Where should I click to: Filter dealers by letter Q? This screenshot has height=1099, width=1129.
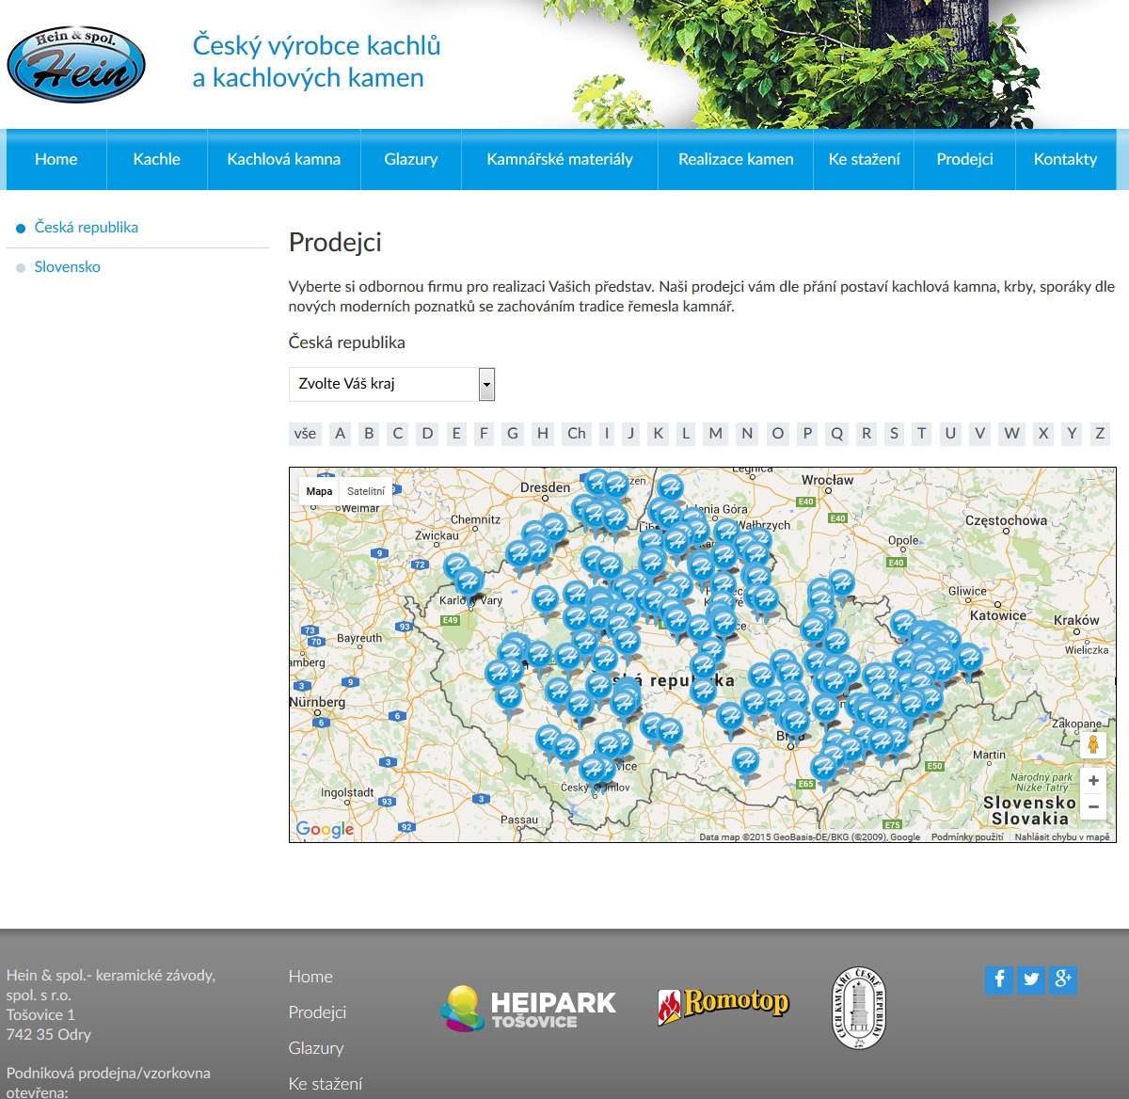click(837, 434)
